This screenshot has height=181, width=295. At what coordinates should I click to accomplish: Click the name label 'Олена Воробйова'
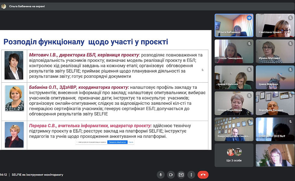pyautogui.click(x=230, y=110)
